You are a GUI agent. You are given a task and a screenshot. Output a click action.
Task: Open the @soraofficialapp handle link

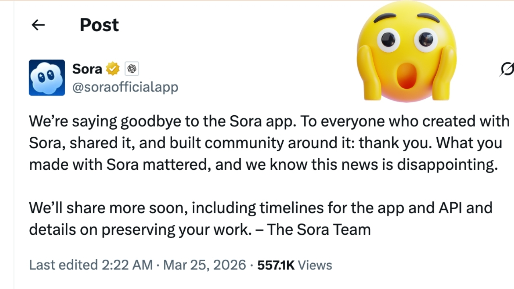pyautogui.click(x=125, y=87)
